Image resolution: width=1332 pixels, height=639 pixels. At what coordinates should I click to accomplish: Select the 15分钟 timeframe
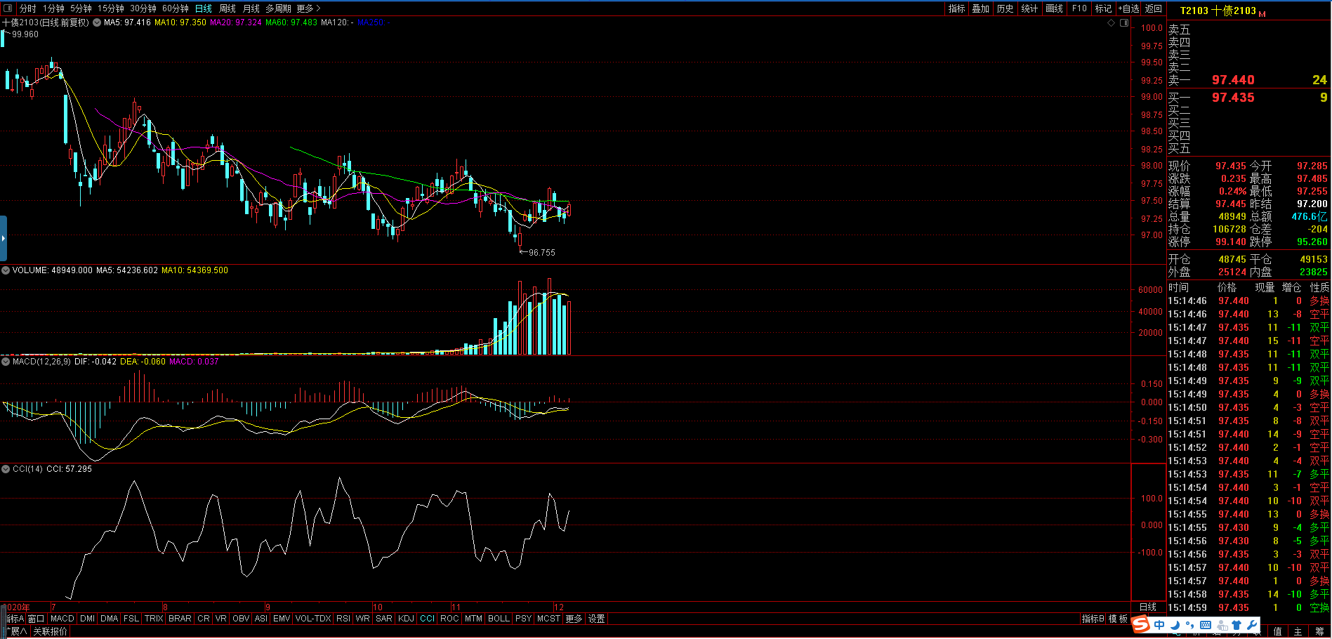[x=111, y=8]
